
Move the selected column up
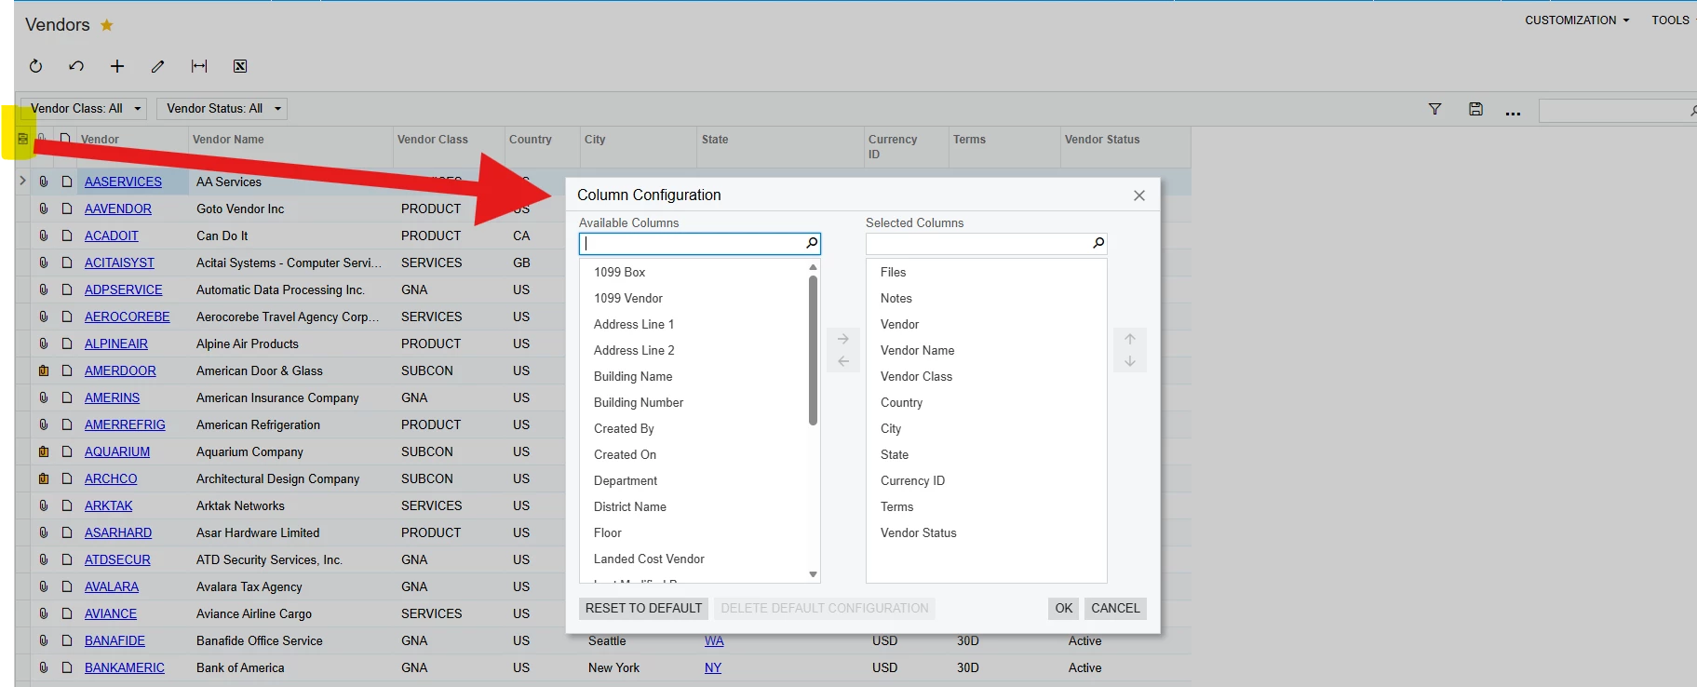[x=1130, y=339]
